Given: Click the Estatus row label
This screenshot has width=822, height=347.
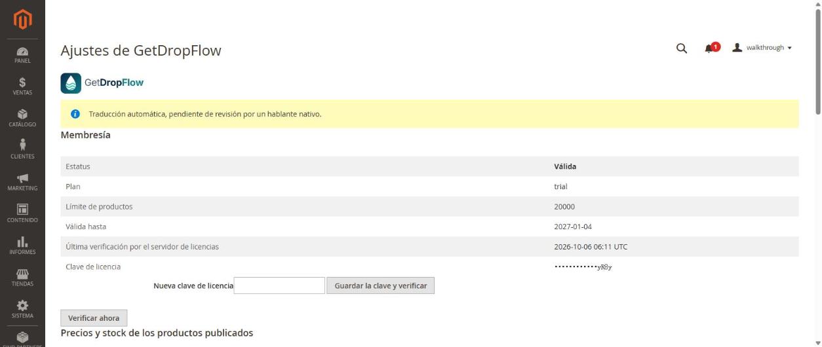Looking at the screenshot, I should 78,166.
